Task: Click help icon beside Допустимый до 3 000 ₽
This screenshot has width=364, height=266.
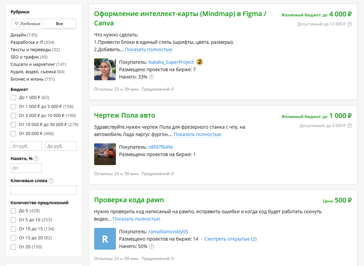Action: (x=349, y=126)
